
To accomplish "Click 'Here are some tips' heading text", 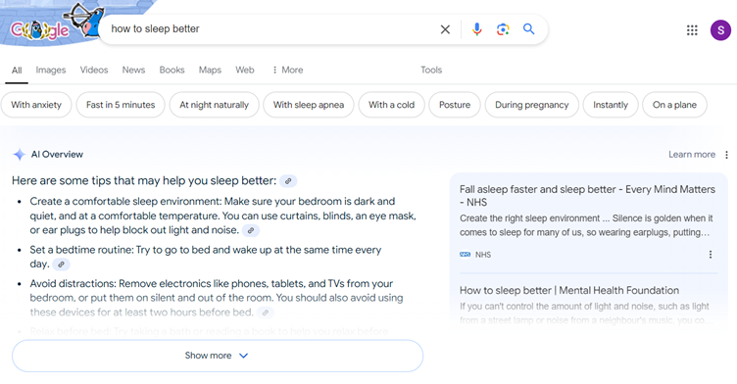I will (144, 181).
